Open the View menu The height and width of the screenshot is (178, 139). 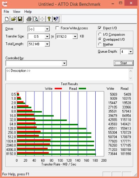pos(17,12)
